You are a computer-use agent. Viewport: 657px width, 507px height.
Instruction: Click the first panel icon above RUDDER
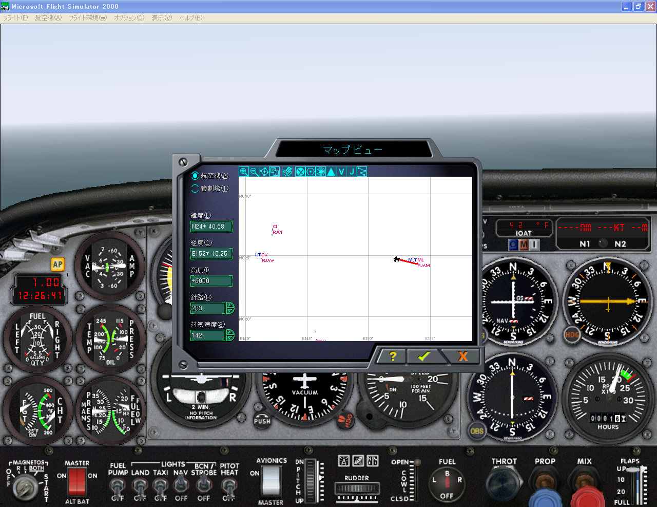343,461
